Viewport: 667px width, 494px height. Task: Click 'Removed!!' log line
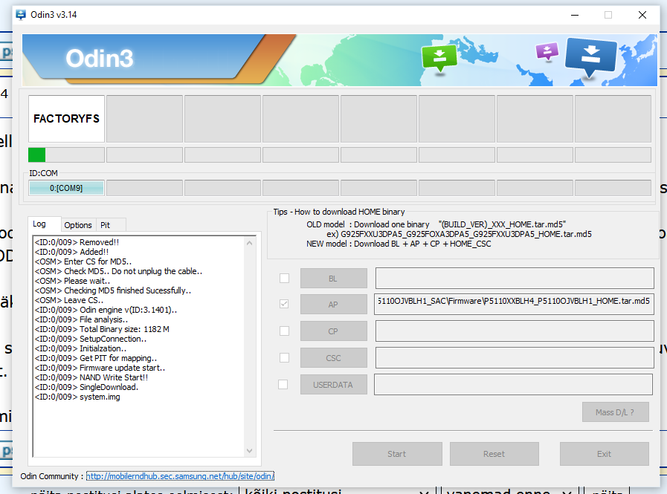tap(77, 242)
